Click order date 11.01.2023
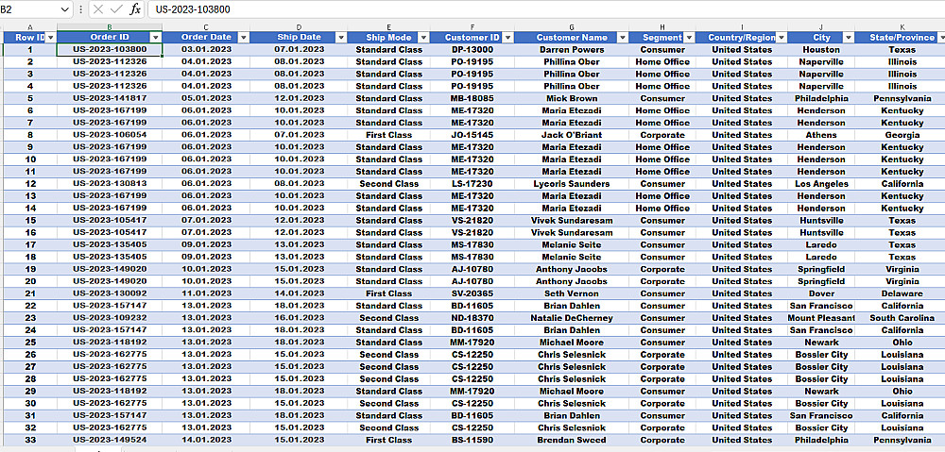 tap(206, 293)
